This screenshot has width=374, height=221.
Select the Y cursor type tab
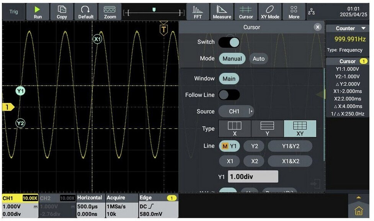tap(267, 128)
